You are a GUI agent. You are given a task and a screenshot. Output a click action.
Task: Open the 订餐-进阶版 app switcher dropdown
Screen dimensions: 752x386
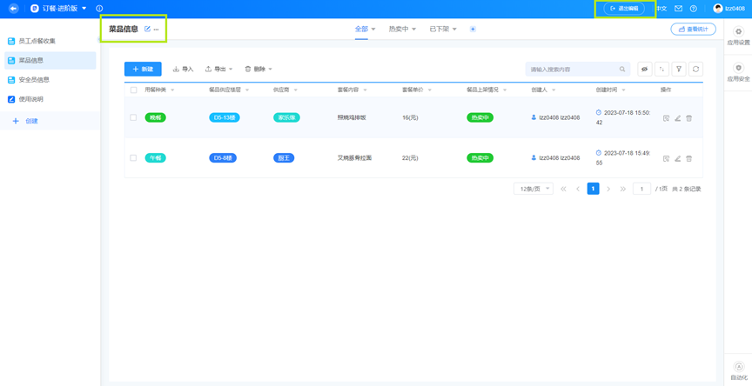pos(84,8)
